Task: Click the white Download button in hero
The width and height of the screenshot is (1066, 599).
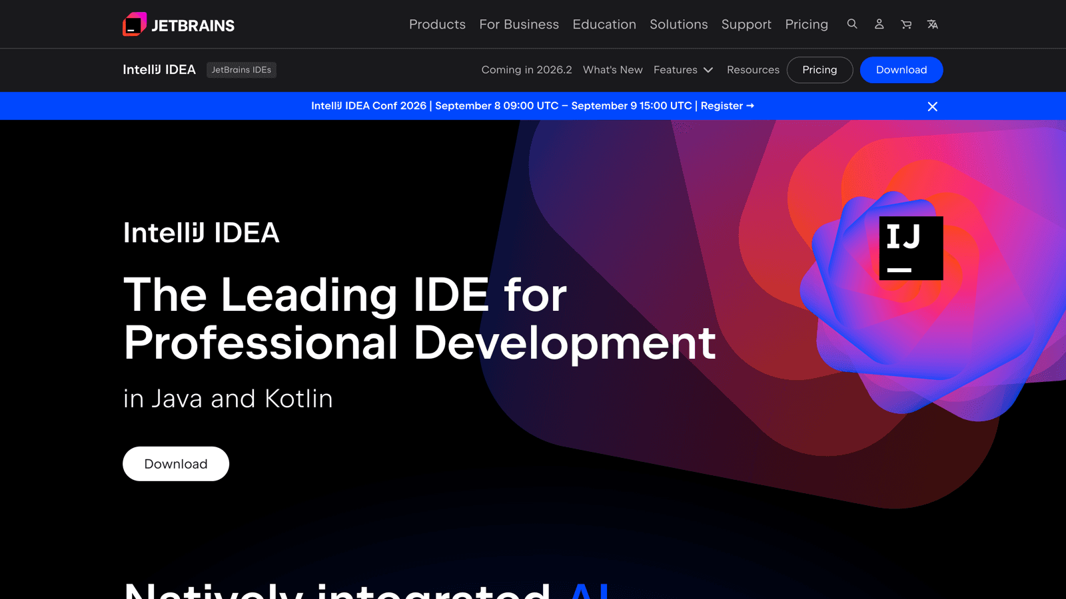Action: [x=176, y=464]
